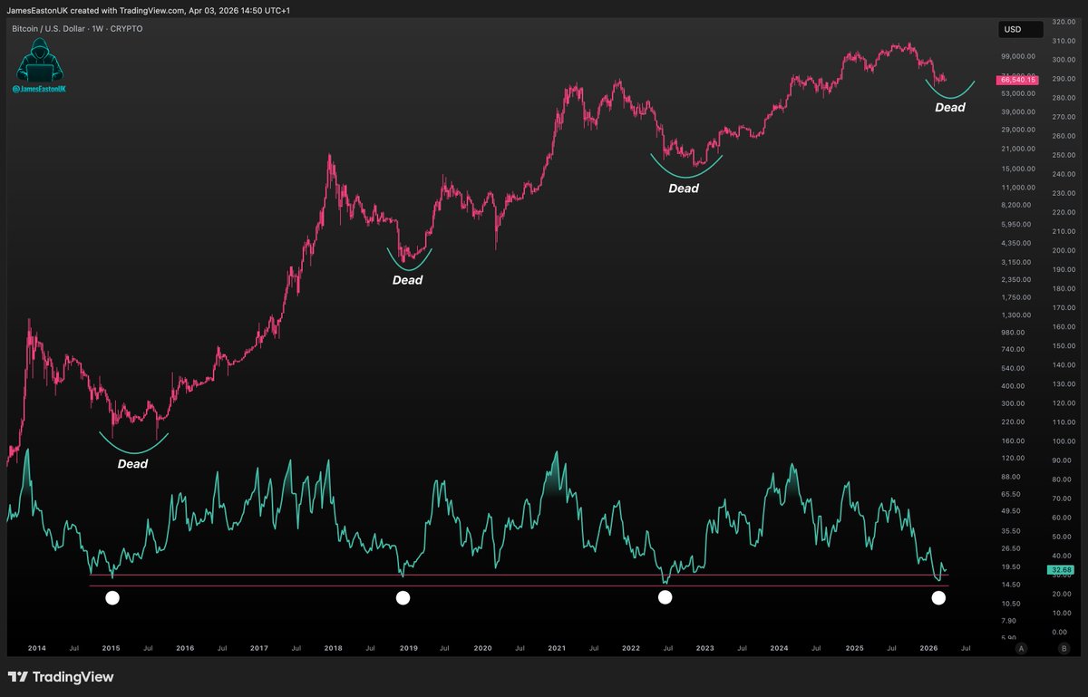This screenshot has width=1088, height=697.
Task: Select the white circle marker near mid-2022
Action: coord(665,597)
